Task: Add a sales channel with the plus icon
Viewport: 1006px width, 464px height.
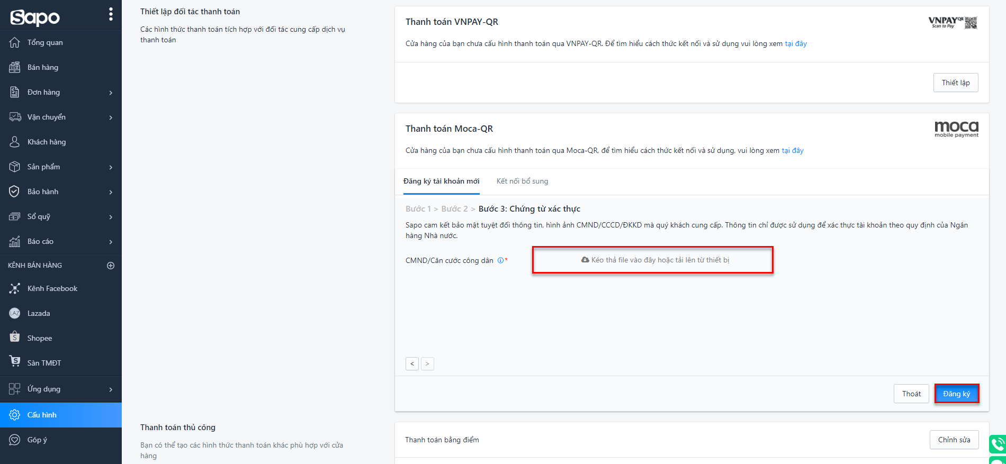Action: pos(111,266)
